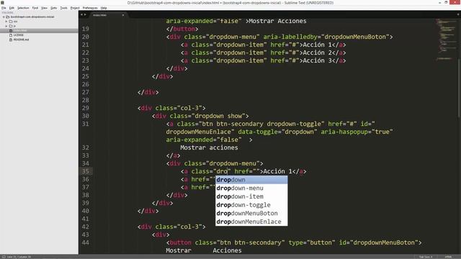The height and width of the screenshot is (259, 461).
Task: Open the tab list dropdown at far right of tab bar
Action: pos(458,14)
